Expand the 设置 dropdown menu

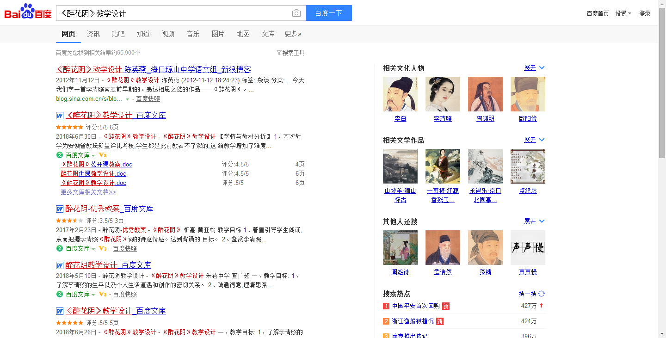pos(623,13)
